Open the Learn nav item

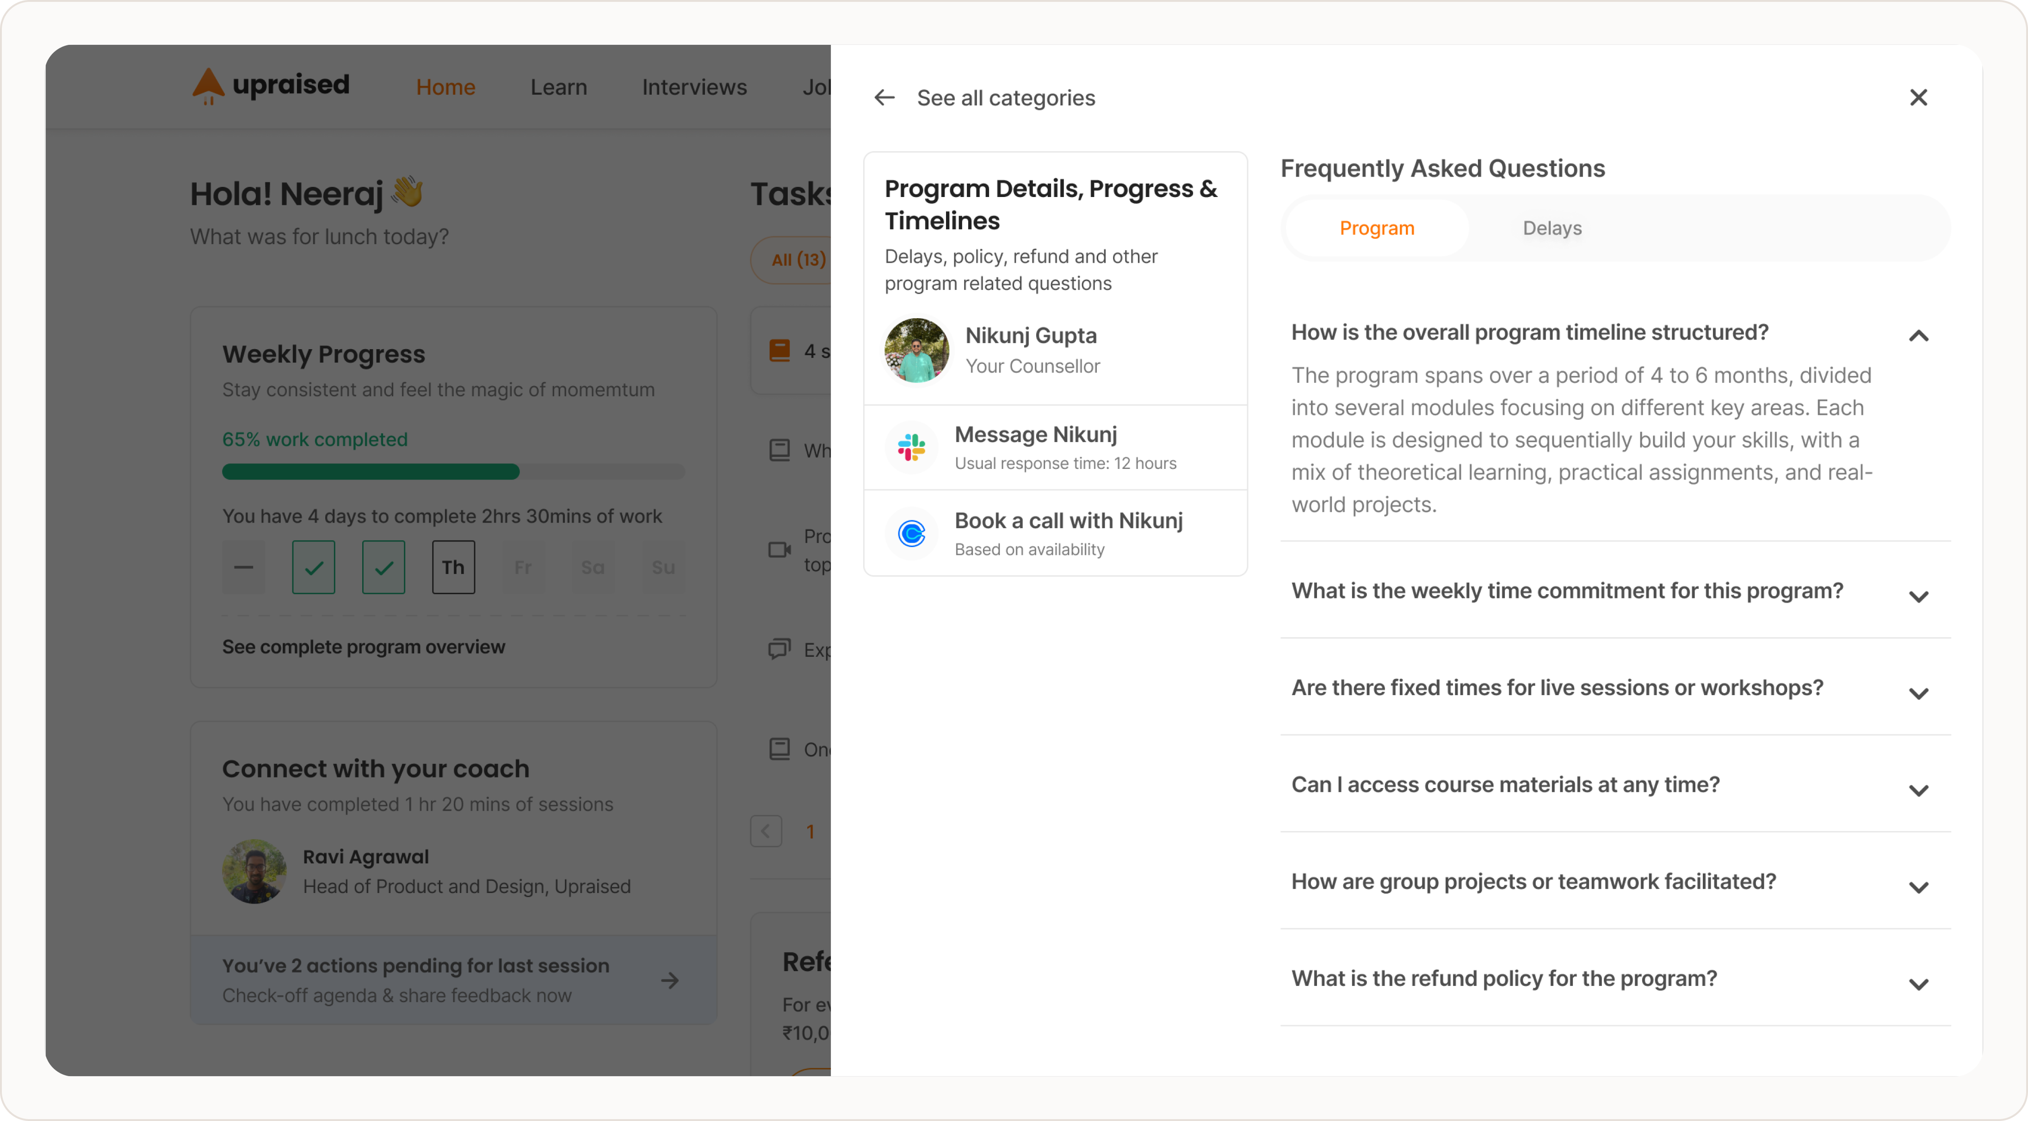pos(558,86)
